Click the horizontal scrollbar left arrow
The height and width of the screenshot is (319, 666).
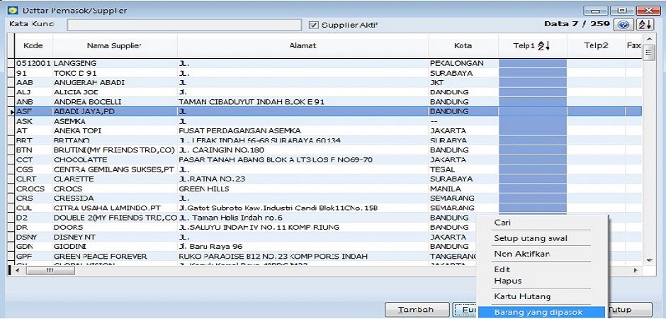[x=18, y=270]
